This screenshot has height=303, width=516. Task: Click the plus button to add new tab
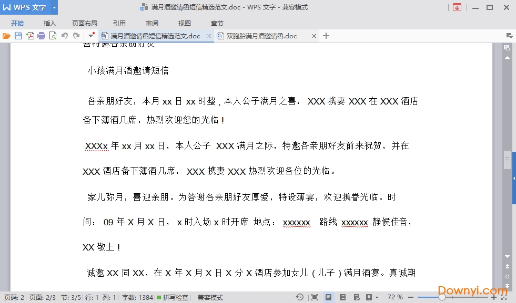[326, 36]
